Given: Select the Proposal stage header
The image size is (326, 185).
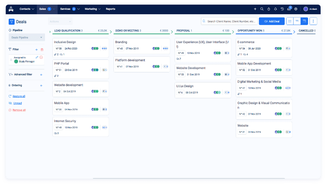Looking at the screenshot, I should 203,31.
